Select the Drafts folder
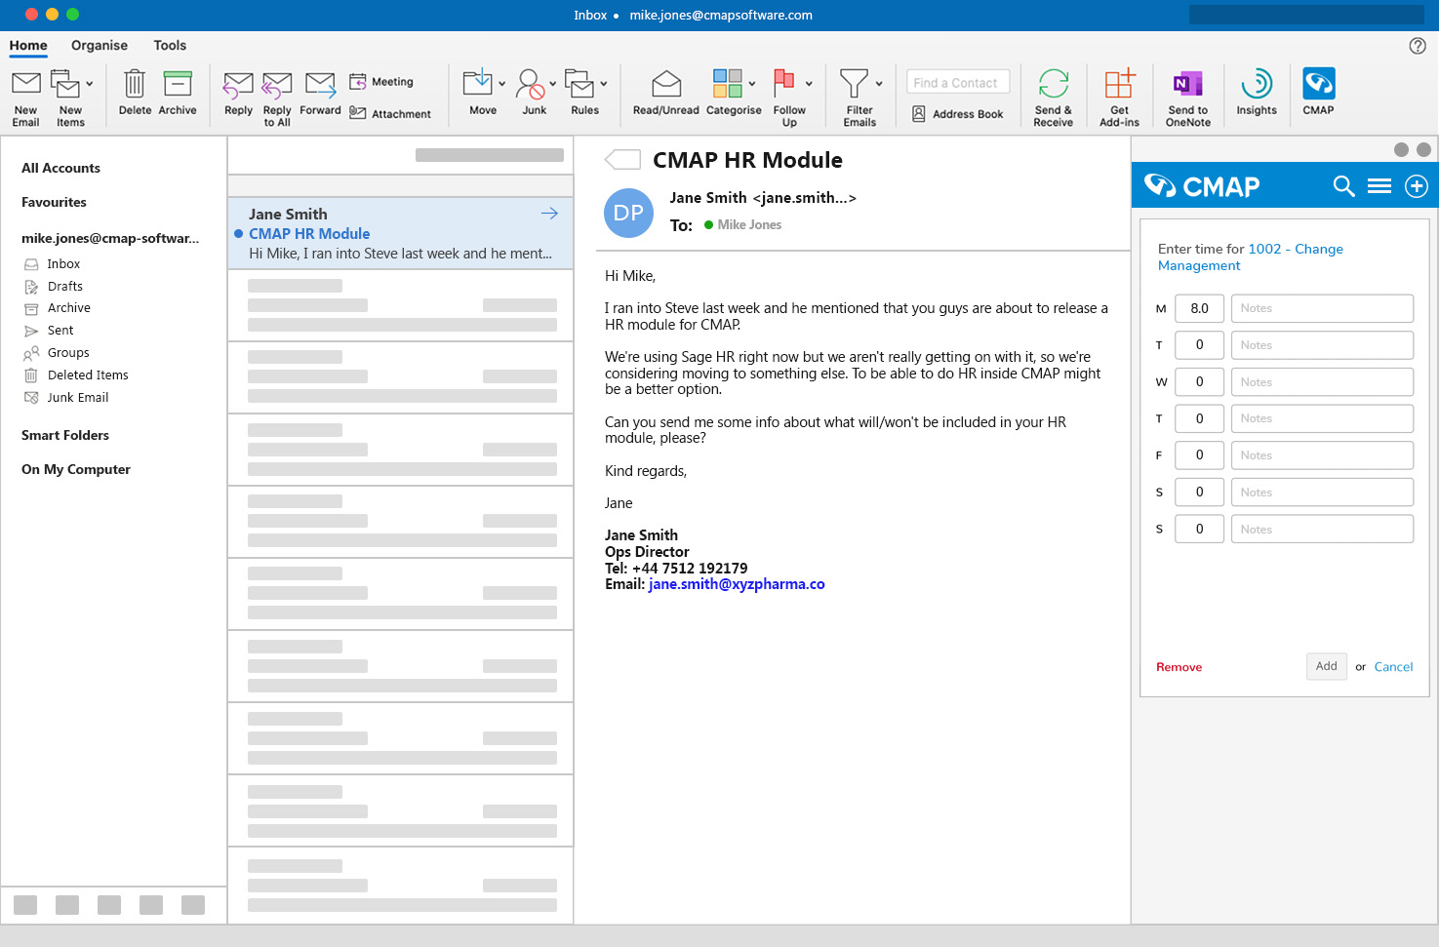 (x=65, y=287)
